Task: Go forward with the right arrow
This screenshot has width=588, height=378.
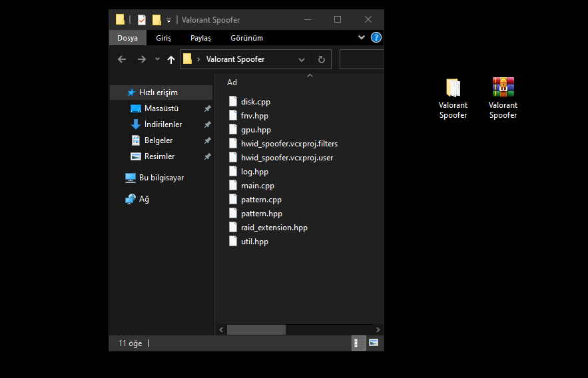Action: pos(141,59)
